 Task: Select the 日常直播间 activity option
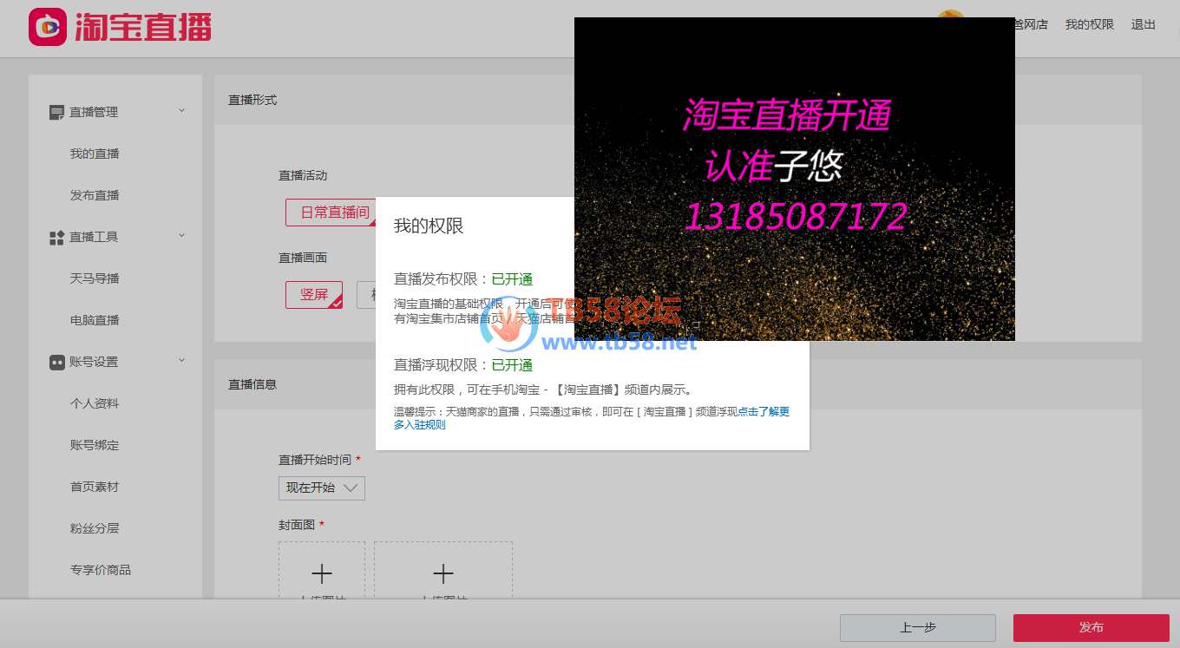334,213
